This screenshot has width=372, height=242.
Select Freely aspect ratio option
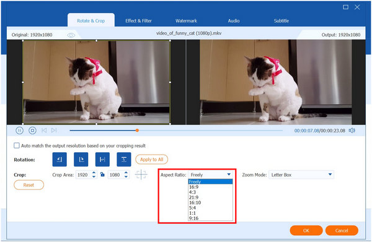210,181
